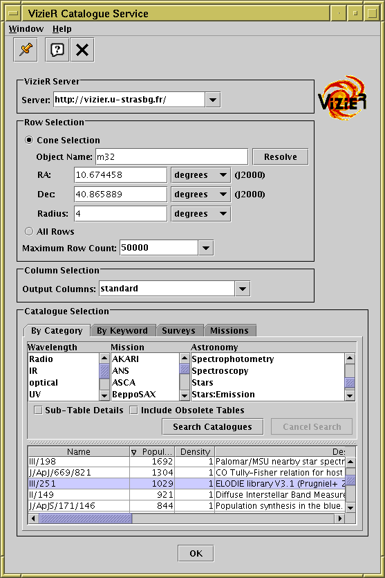The image size is (385, 578).
Task: Click the Resolve button
Action: 281,156
